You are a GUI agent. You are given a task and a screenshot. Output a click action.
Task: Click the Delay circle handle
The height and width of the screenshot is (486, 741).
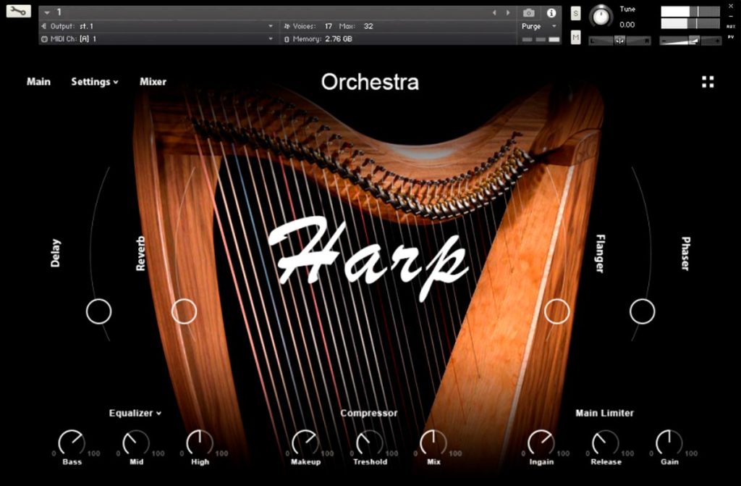point(98,311)
